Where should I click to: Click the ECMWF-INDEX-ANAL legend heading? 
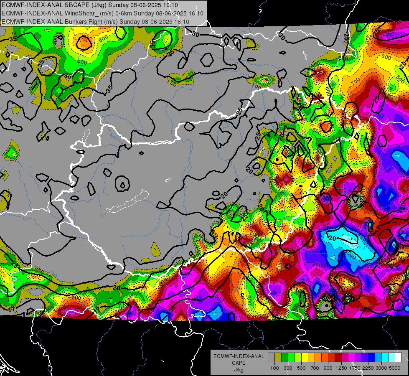pyautogui.click(x=239, y=356)
